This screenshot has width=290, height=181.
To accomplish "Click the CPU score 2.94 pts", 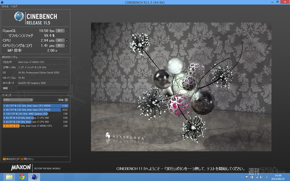I will 47,40.
